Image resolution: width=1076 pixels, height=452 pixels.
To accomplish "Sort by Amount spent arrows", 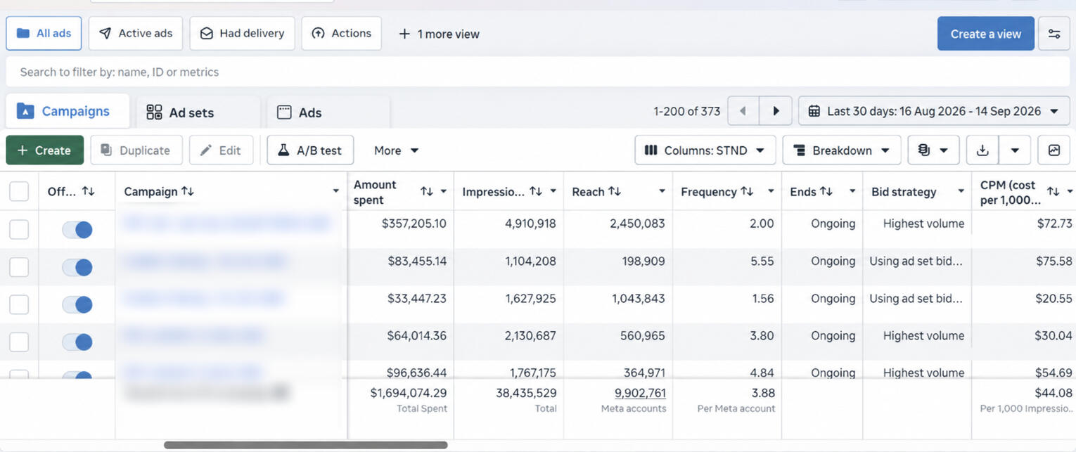I will (x=426, y=191).
